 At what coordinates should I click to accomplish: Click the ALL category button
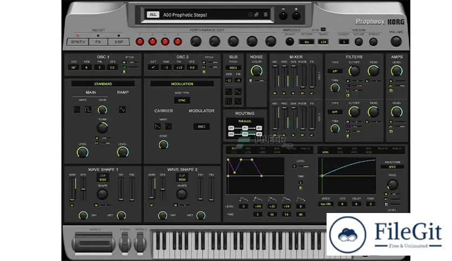pyautogui.click(x=153, y=15)
